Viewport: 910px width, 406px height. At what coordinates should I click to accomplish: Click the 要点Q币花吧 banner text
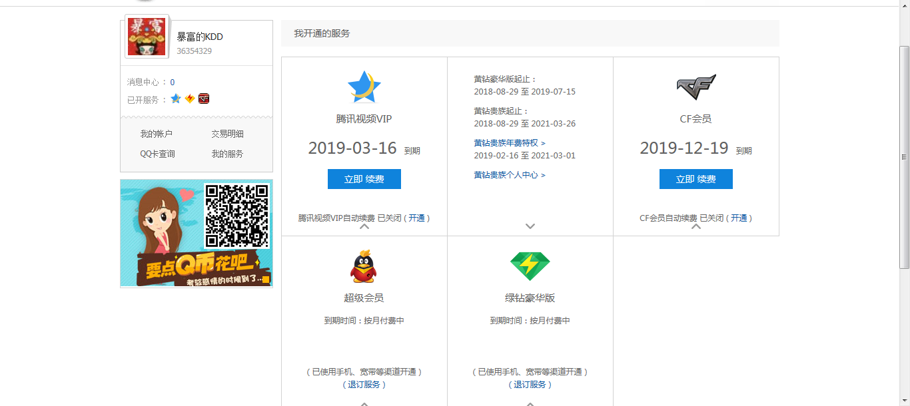point(199,266)
